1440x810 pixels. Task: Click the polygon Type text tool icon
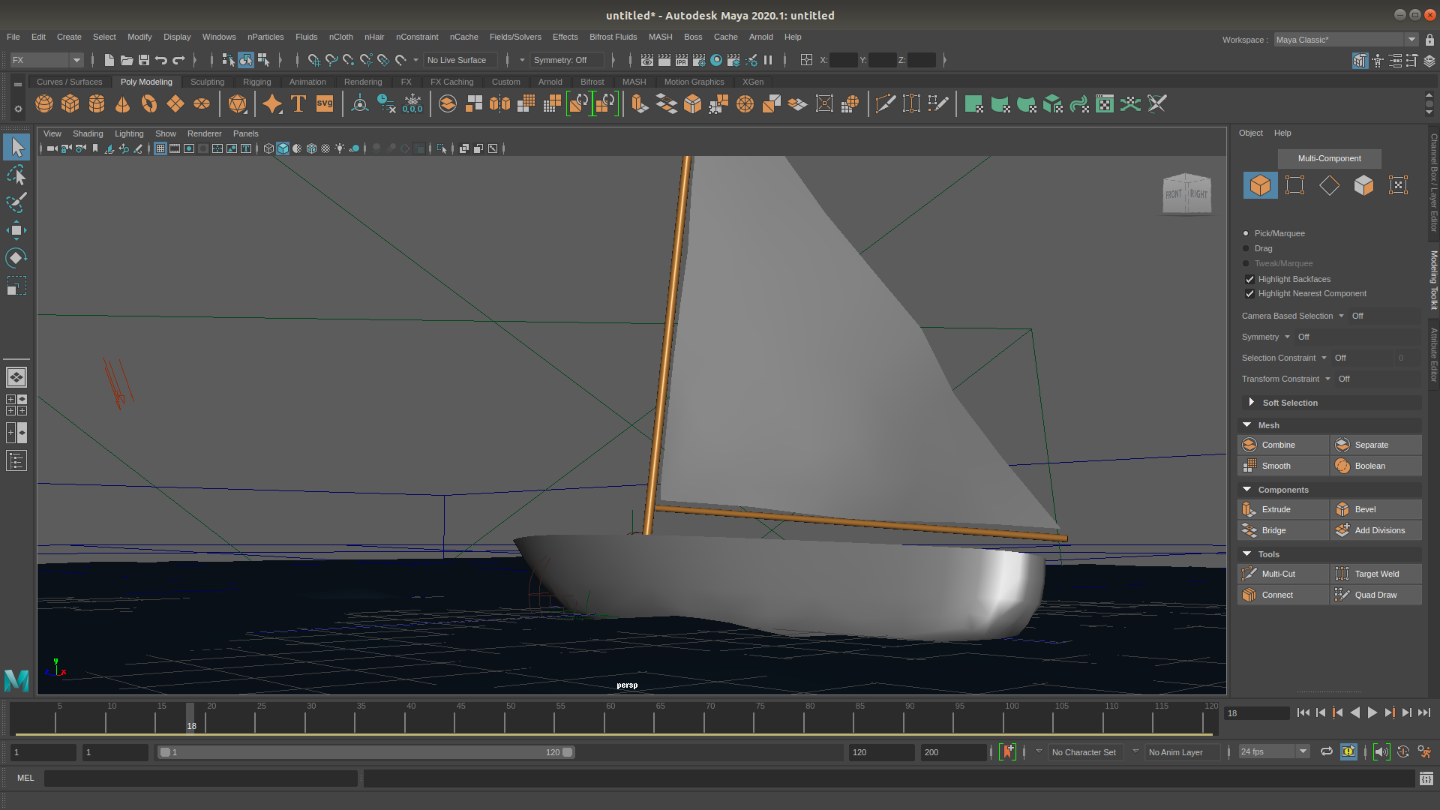[x=298, y=104]
